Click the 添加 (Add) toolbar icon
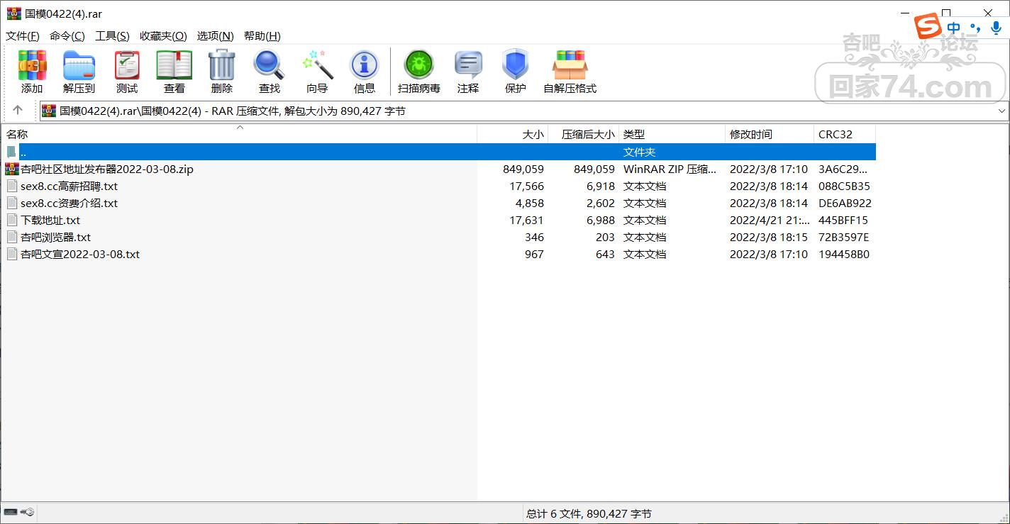The height and width of the screenshot is (524, 1010). click(x=32, y=65)
